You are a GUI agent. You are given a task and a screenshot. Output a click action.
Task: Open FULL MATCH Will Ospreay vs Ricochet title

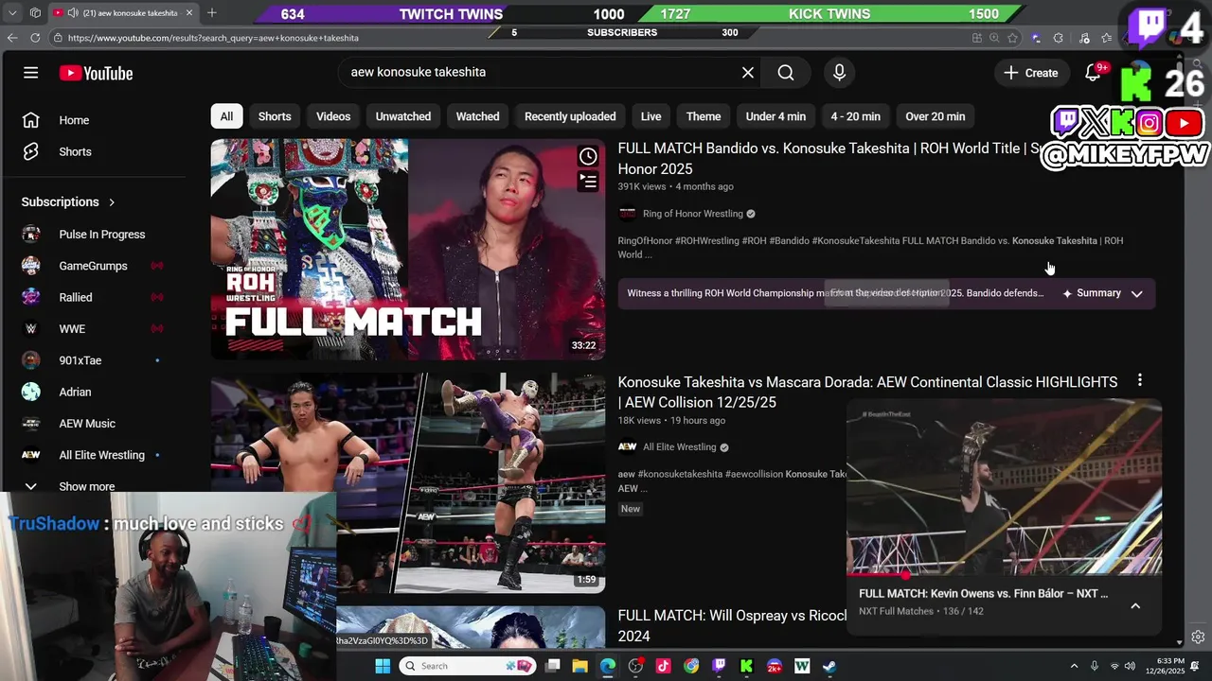pos(733,625)
